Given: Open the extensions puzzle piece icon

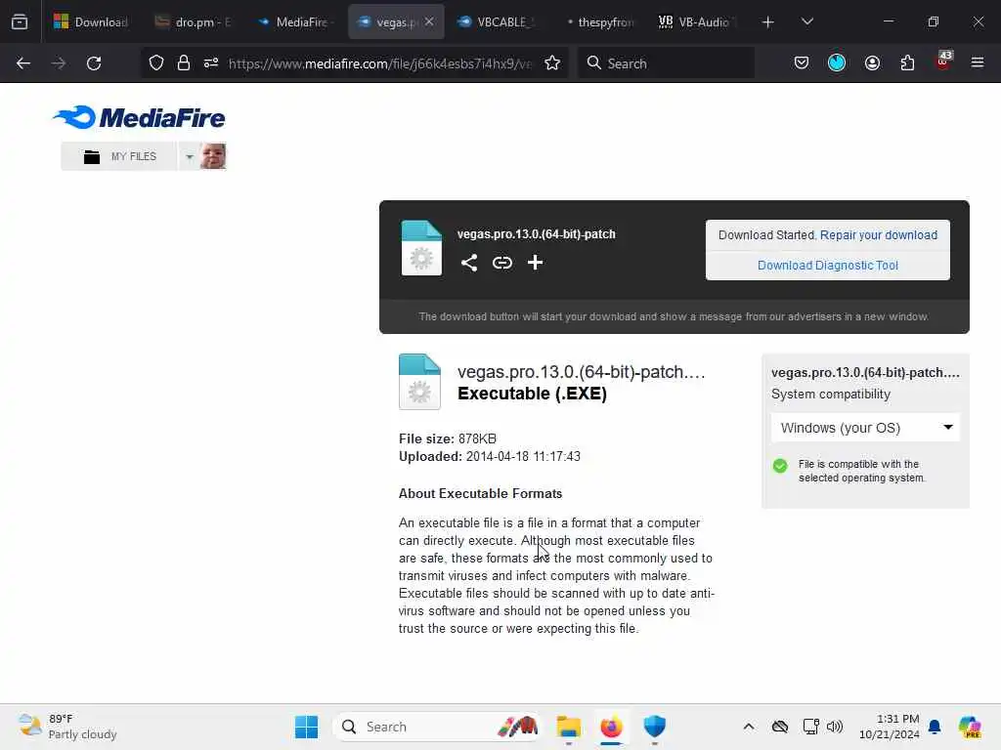Looking at the screenshot, I should tap(907, 63).
